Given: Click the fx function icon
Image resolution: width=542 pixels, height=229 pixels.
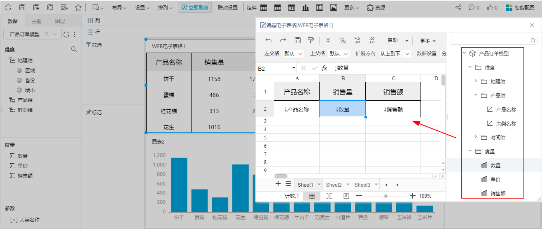Looking at the screenshot, I should point(325,68).
